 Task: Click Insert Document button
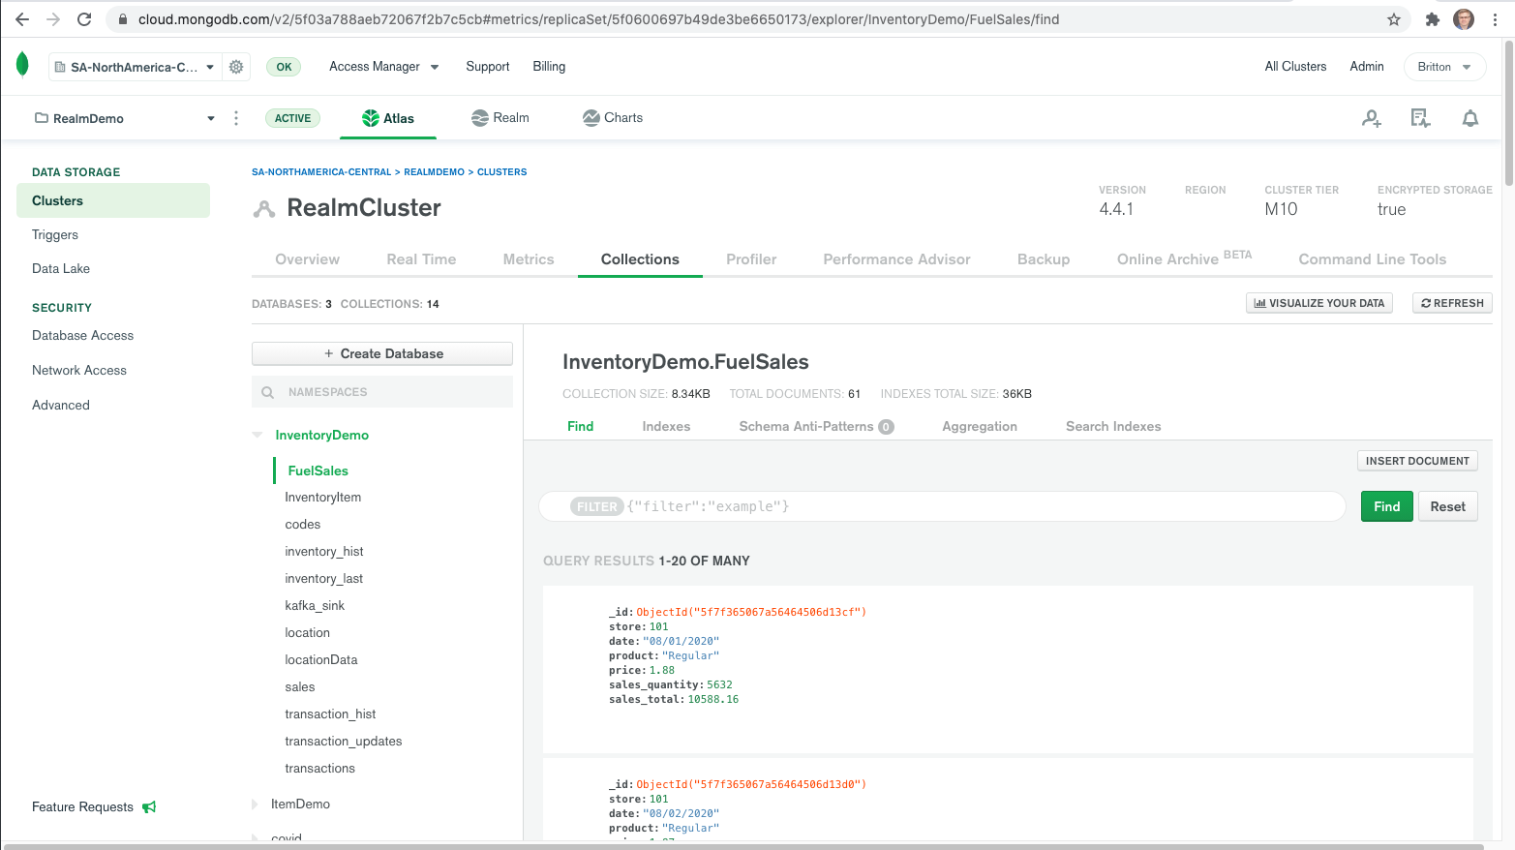click(x=1417, y=461)
